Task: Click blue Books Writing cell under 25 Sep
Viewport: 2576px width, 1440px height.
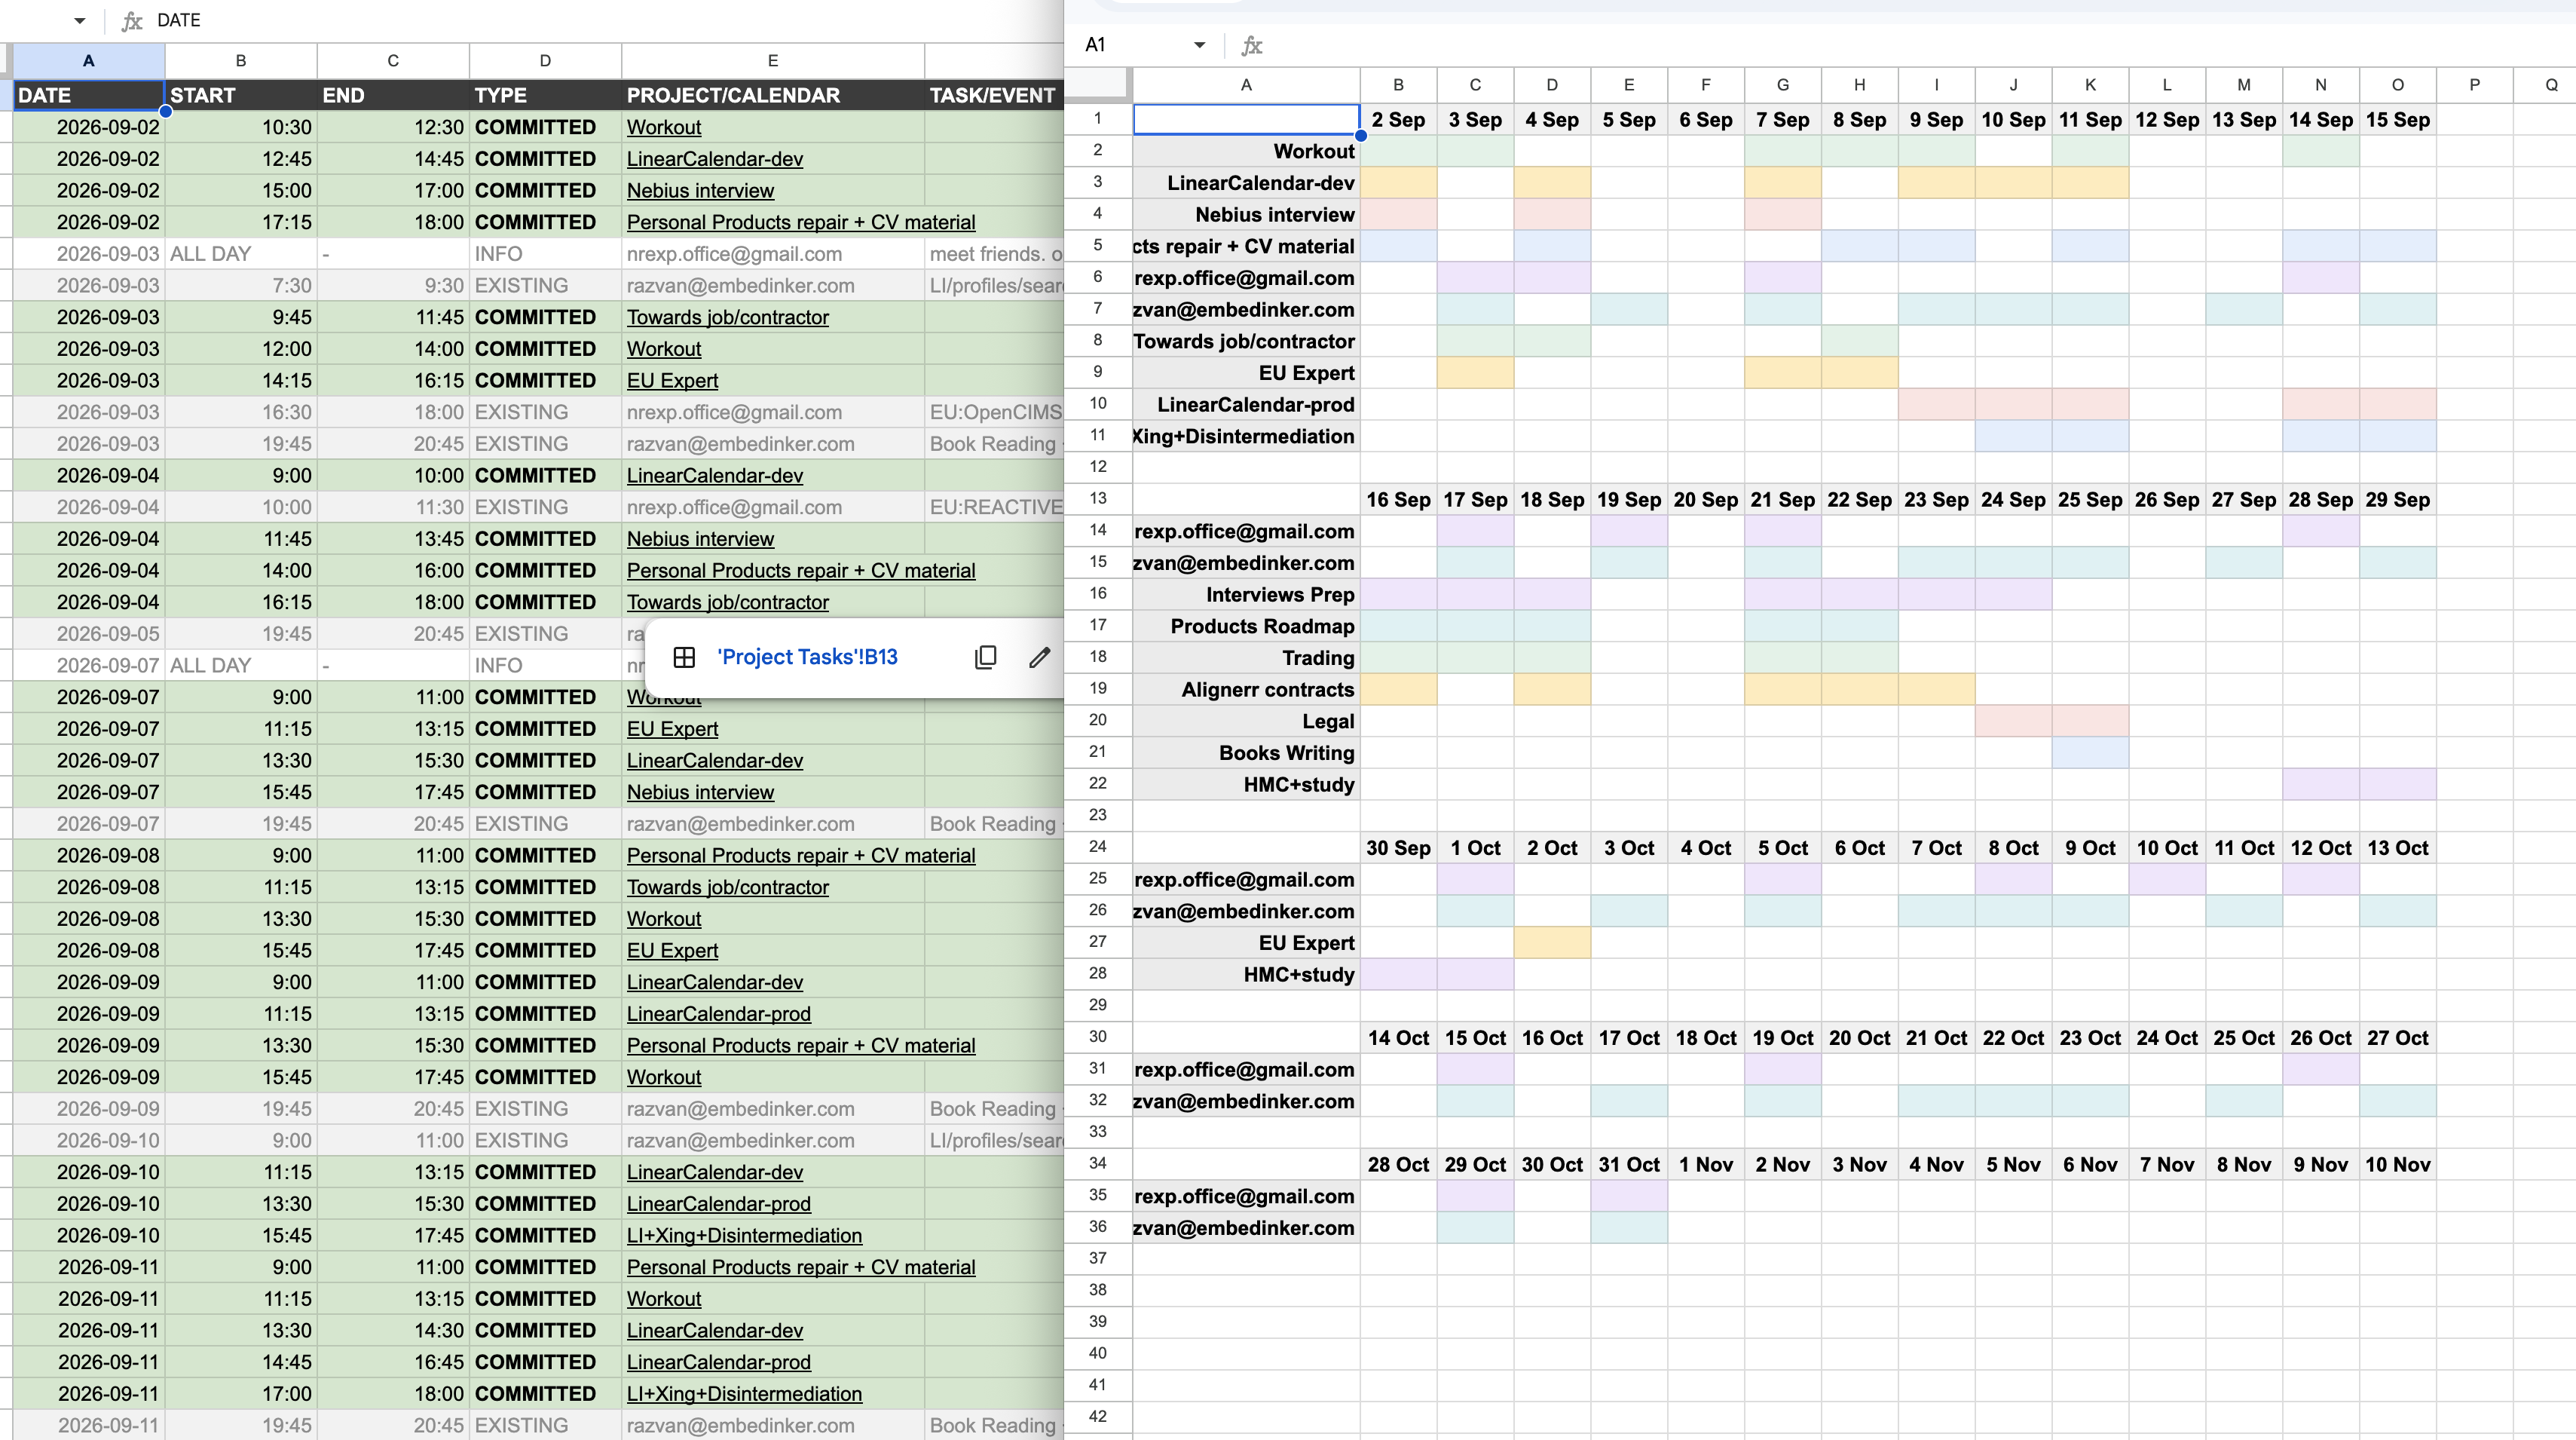Action: pos(2090,752)
